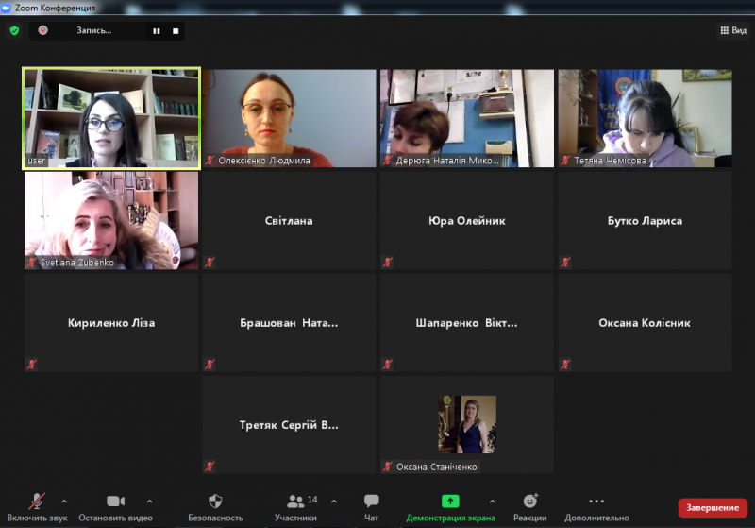This screenshot has width=755, height=528.
Task: Expand screen share options arrow
Action: click(x=492, y=502)
